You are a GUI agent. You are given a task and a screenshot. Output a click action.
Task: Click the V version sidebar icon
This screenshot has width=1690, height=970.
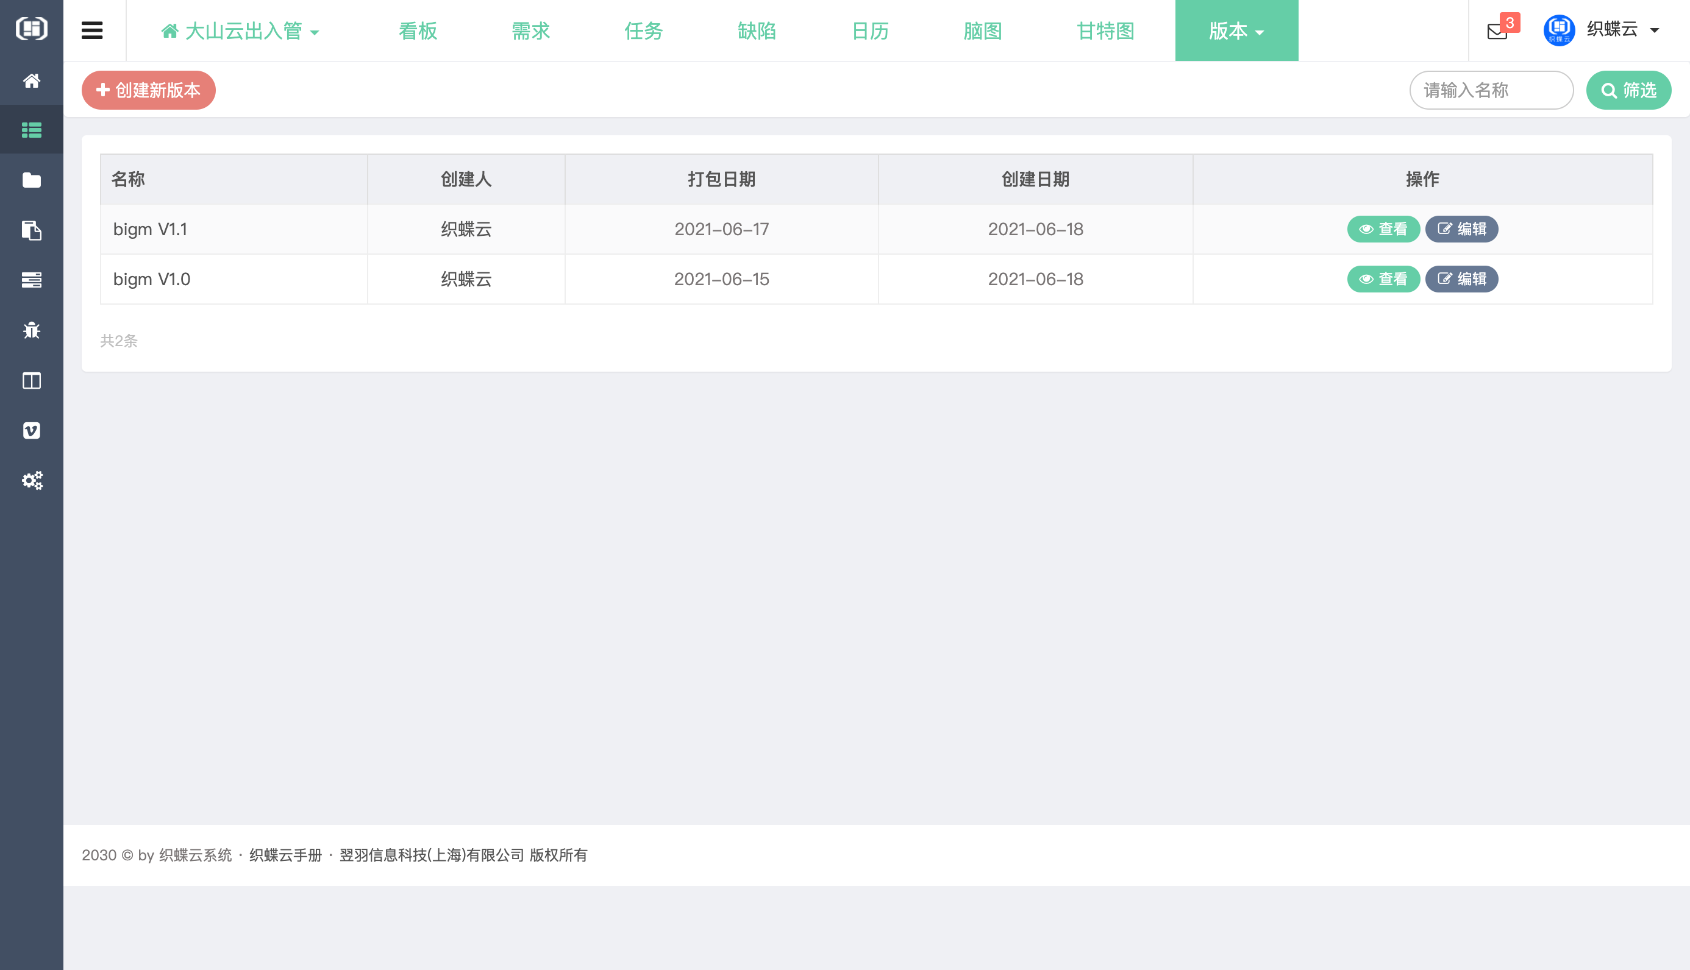point(31,430)
